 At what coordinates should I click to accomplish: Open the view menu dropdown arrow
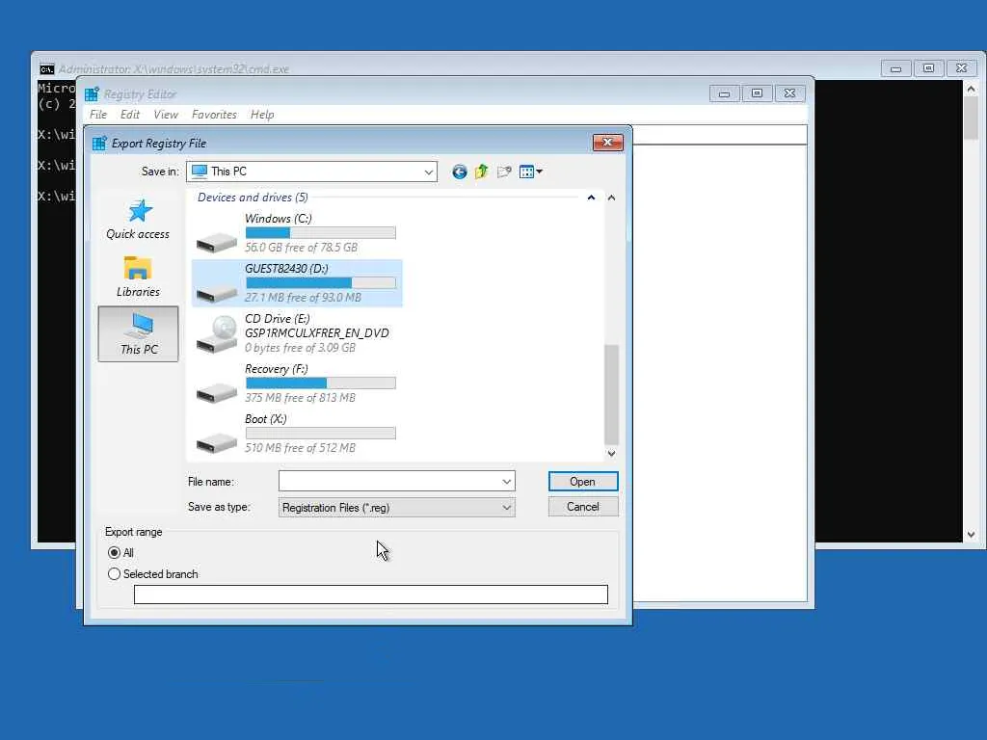(x=540, y=172)
